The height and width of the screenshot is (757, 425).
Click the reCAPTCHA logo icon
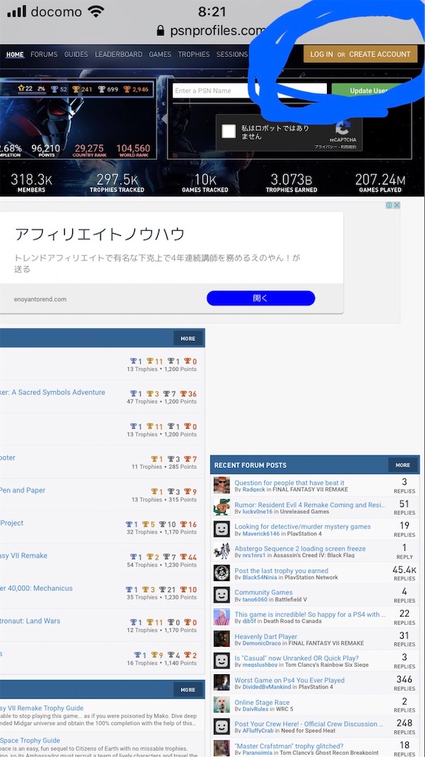click(x=343, y=127)
